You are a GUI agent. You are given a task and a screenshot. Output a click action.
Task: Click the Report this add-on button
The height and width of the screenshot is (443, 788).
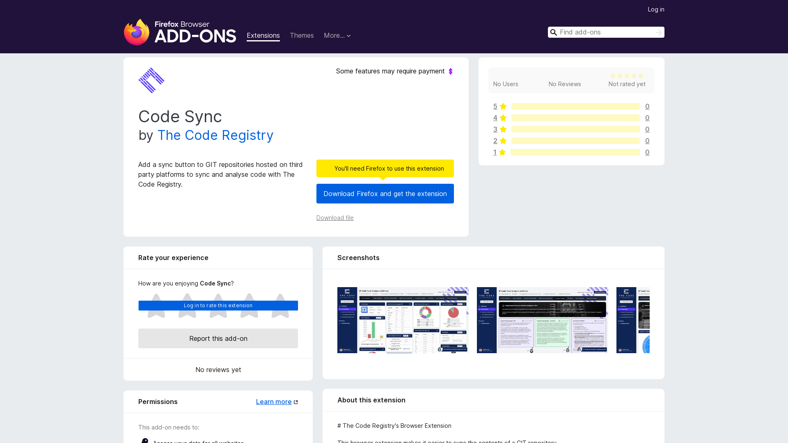[218, 338]
